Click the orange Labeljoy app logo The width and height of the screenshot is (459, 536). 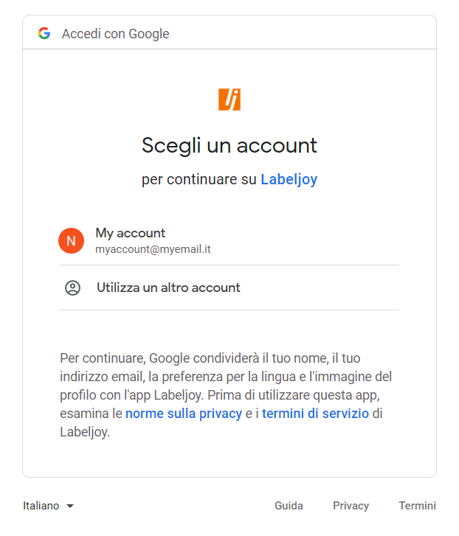point(229,100)
